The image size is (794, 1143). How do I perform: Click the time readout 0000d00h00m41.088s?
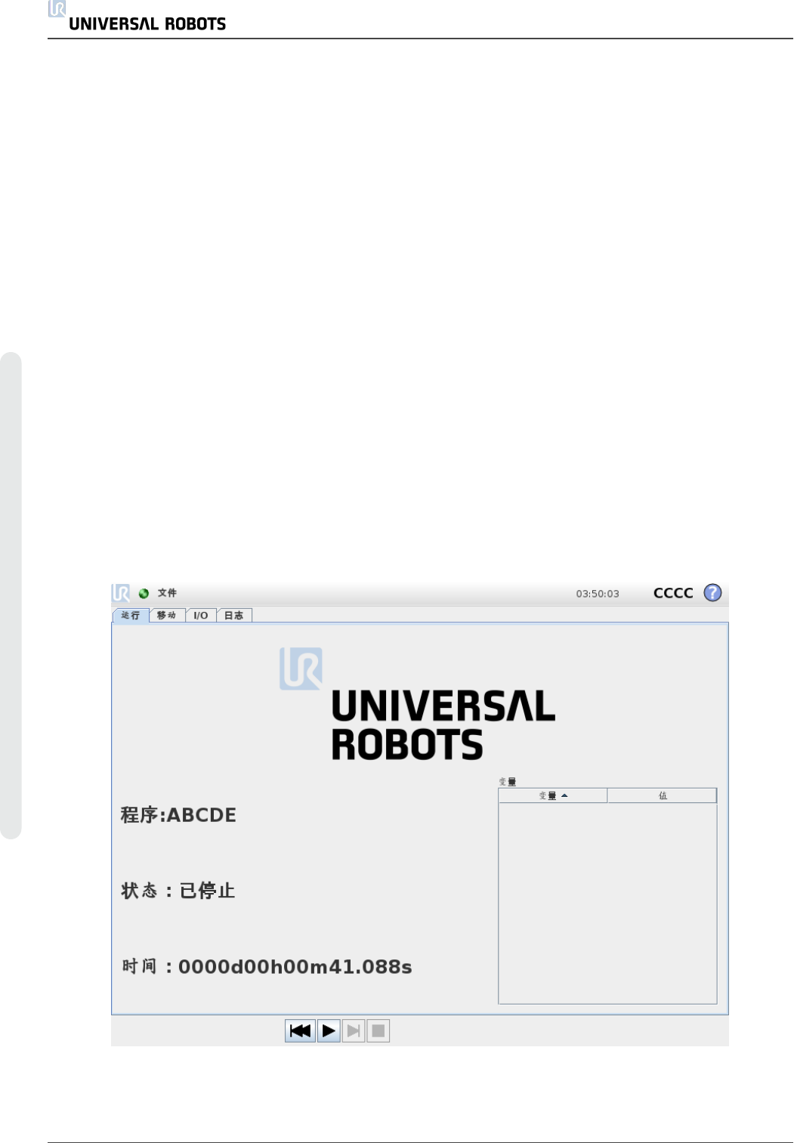(x=295, y=967)
